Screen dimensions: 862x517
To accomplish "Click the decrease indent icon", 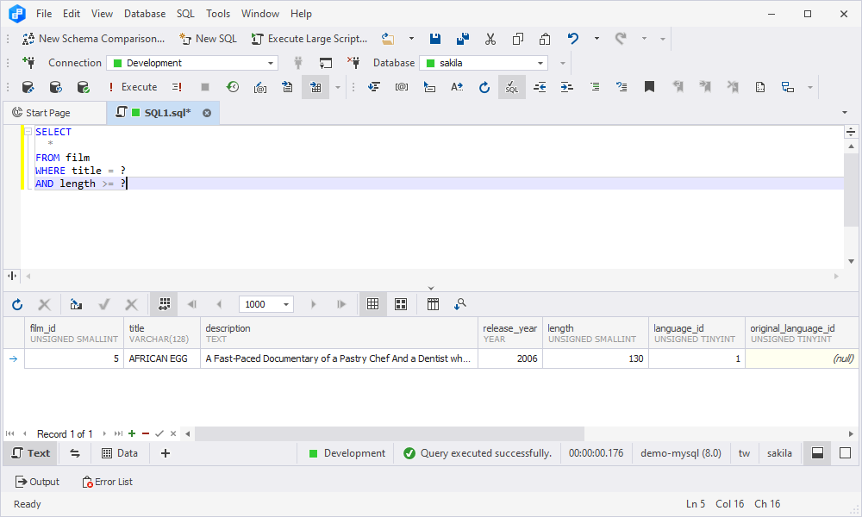I will click(540, 87).
